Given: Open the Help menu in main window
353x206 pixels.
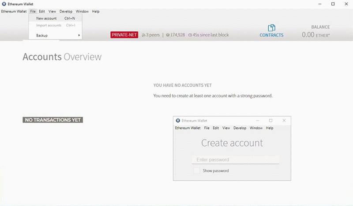Looking at the screenshot, I should pos(96,11).
